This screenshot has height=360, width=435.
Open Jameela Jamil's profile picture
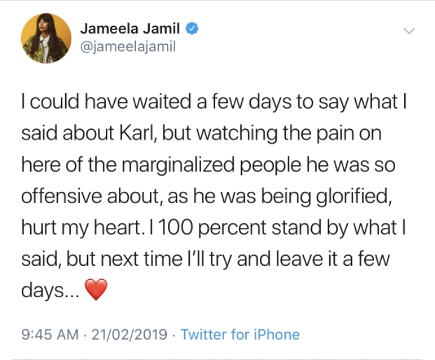coord(47,37)
